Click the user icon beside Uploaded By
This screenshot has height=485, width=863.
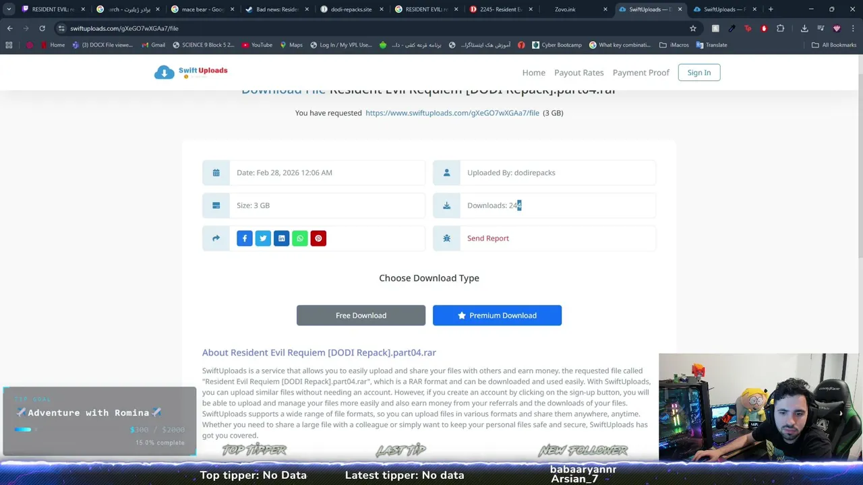point(446,173)
